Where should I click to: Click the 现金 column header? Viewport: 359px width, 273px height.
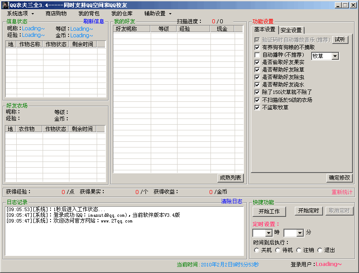coord(222,29)
